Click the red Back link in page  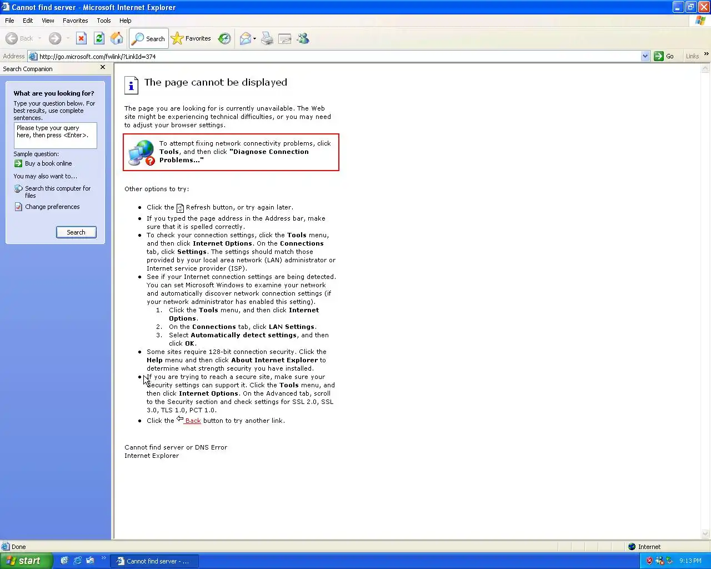tap(193, 421)
